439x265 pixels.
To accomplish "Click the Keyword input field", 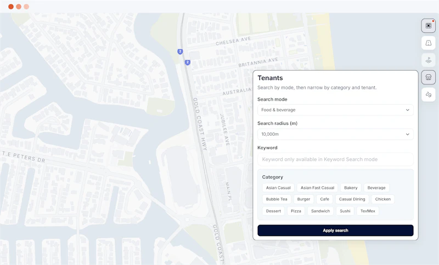I will pos(335,159).
